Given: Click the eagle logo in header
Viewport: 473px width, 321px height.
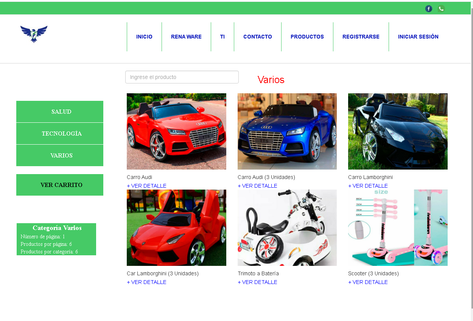Looking at the screenshot, I should [34, 34].
